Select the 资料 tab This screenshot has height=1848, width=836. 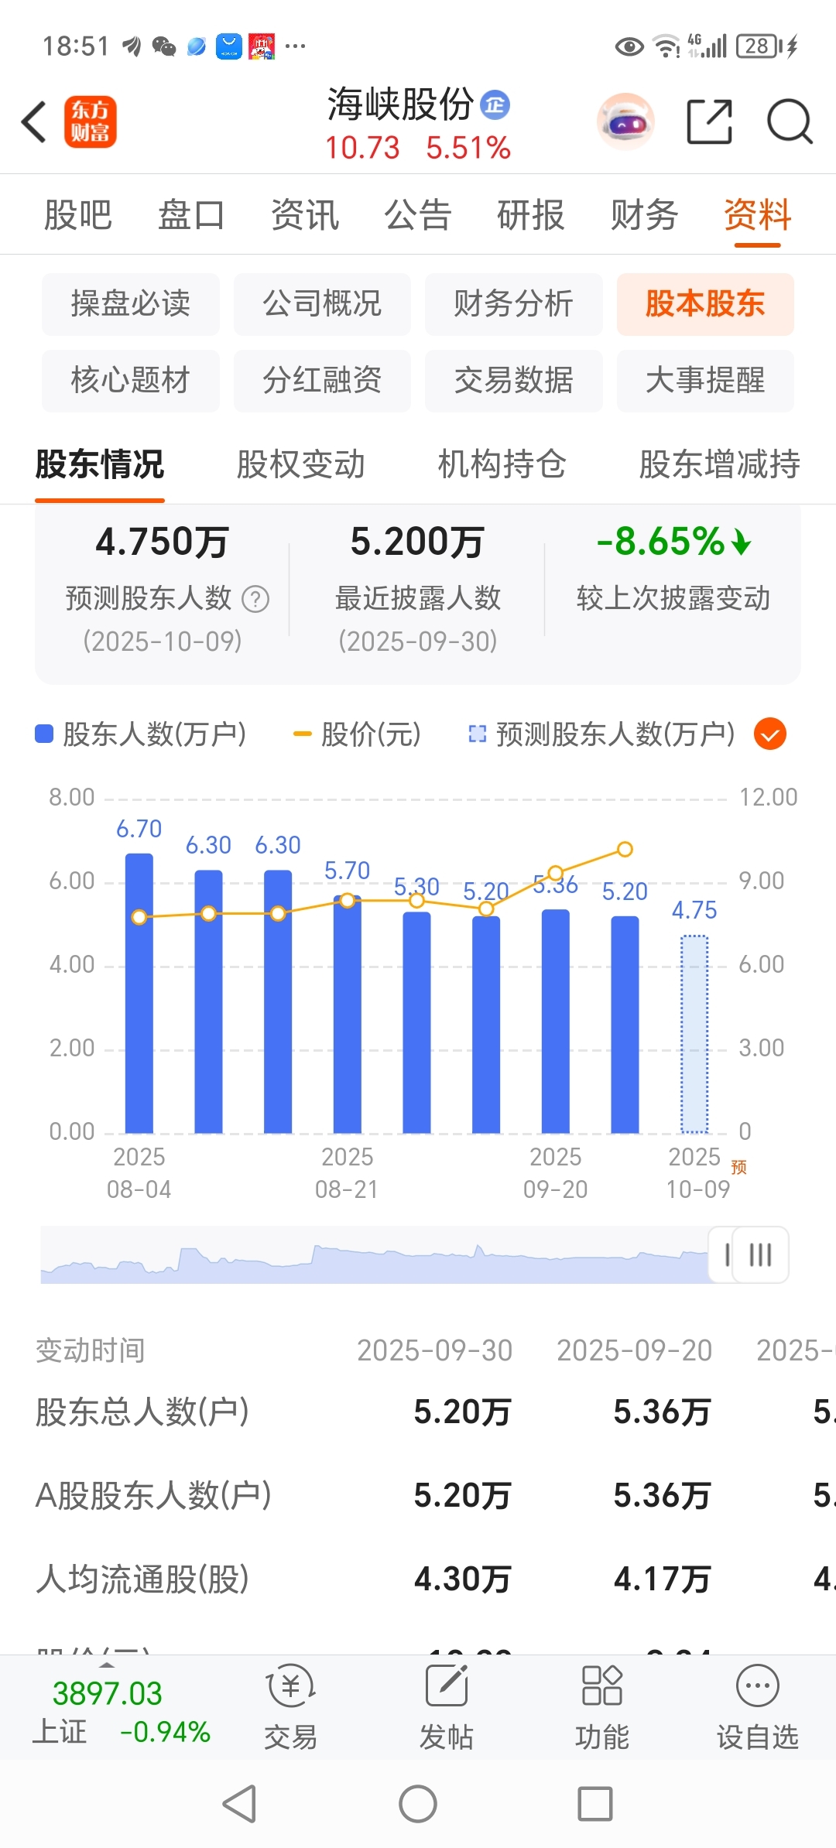[758, 214]
